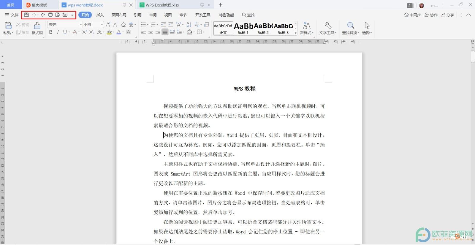Screen dimensions: 475x245
Task: Expand the borders dropdown arrow
Action: pos(204,32)
